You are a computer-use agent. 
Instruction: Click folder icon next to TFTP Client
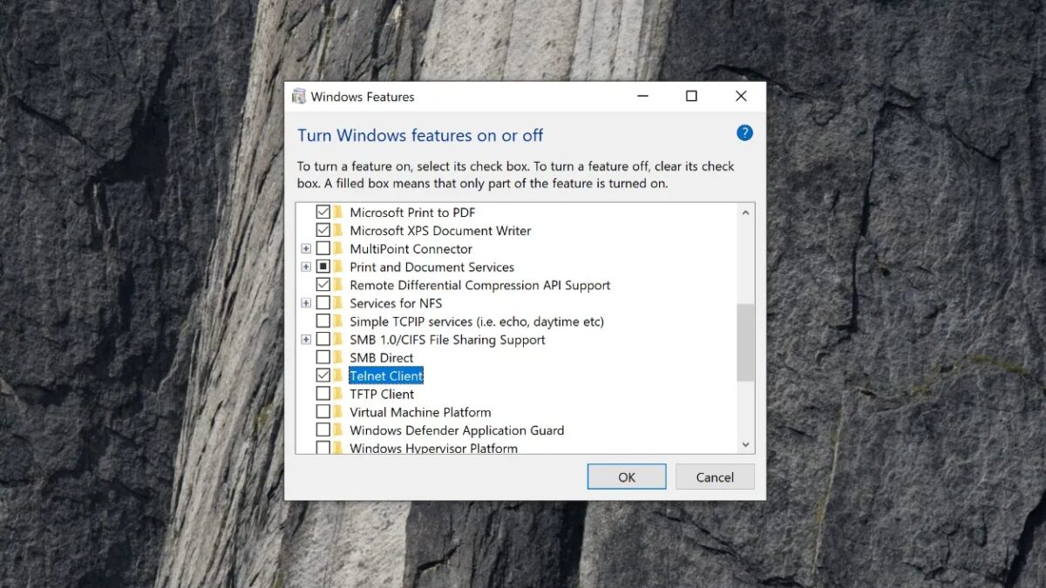pos(338,394)
